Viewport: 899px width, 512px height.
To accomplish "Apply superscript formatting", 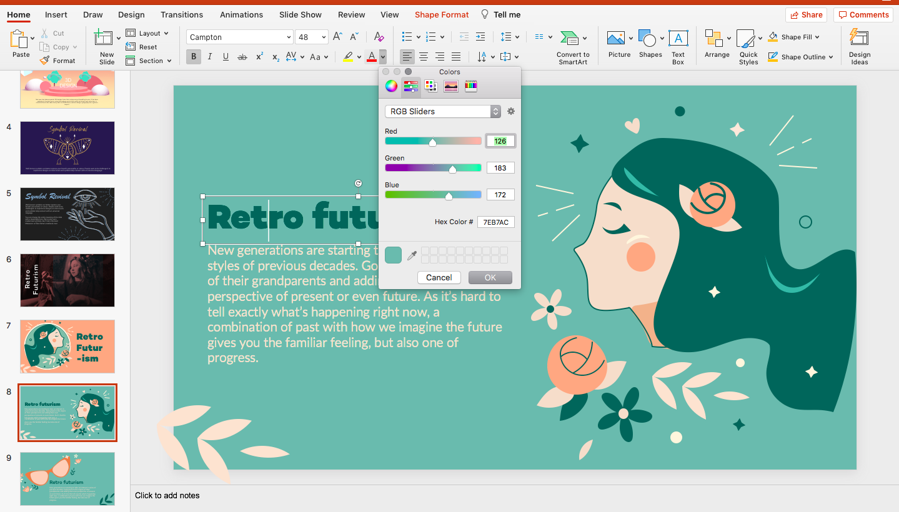I will [259, 57].
